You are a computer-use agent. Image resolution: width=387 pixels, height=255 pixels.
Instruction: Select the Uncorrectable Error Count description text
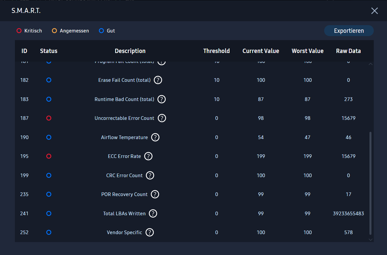click(x=124, y=118)
